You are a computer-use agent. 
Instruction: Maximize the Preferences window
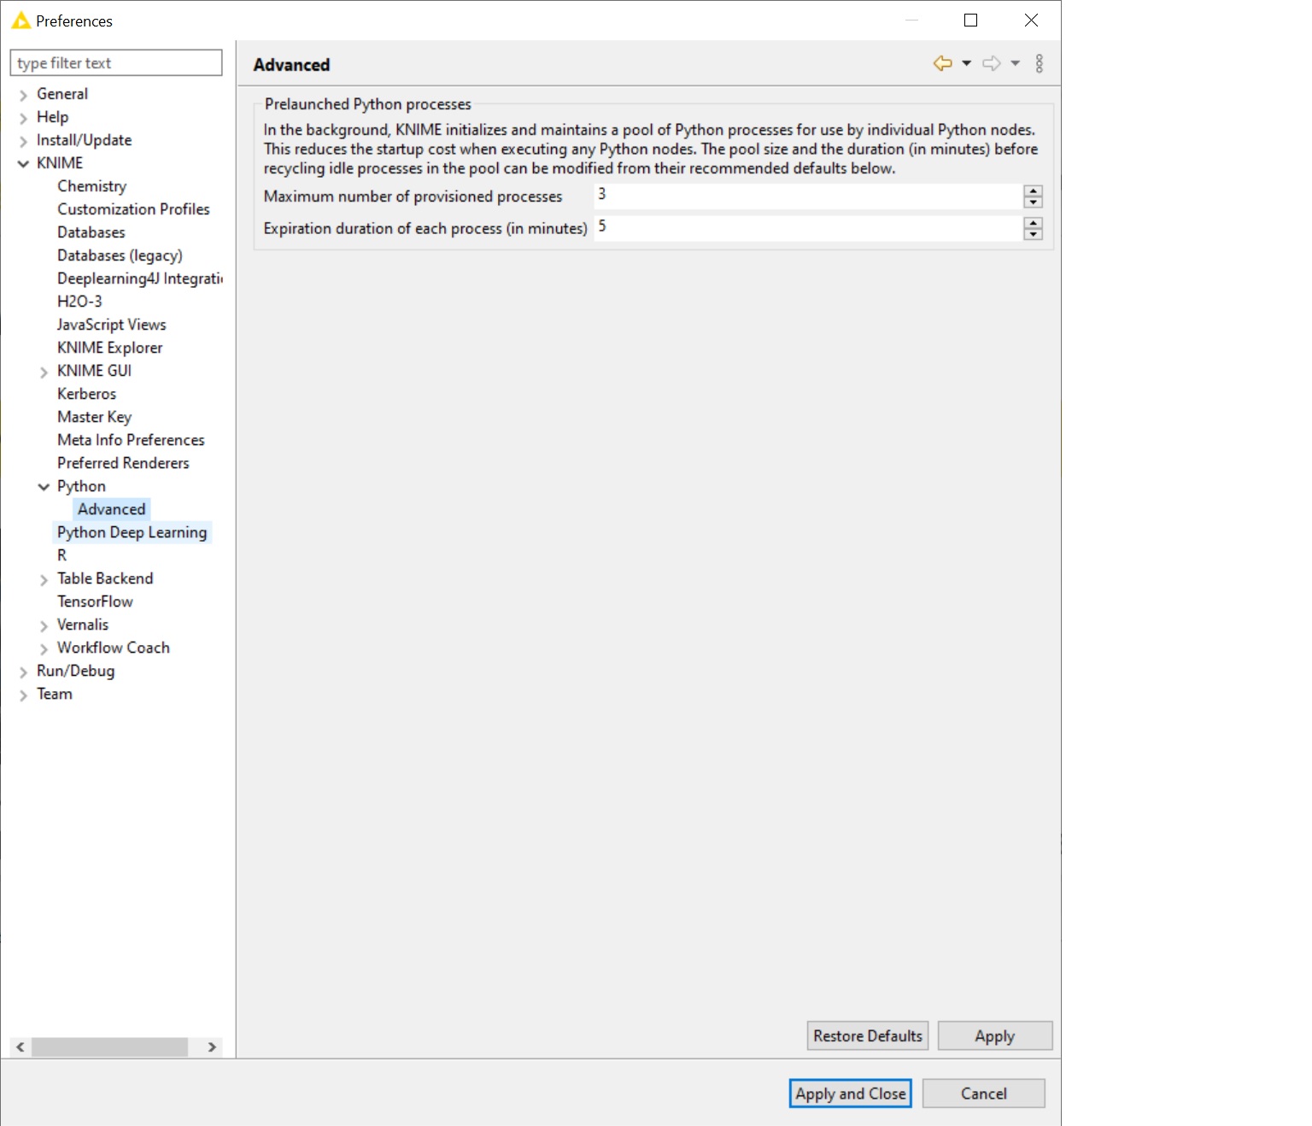pyautogui.click(x=970, y=21)
